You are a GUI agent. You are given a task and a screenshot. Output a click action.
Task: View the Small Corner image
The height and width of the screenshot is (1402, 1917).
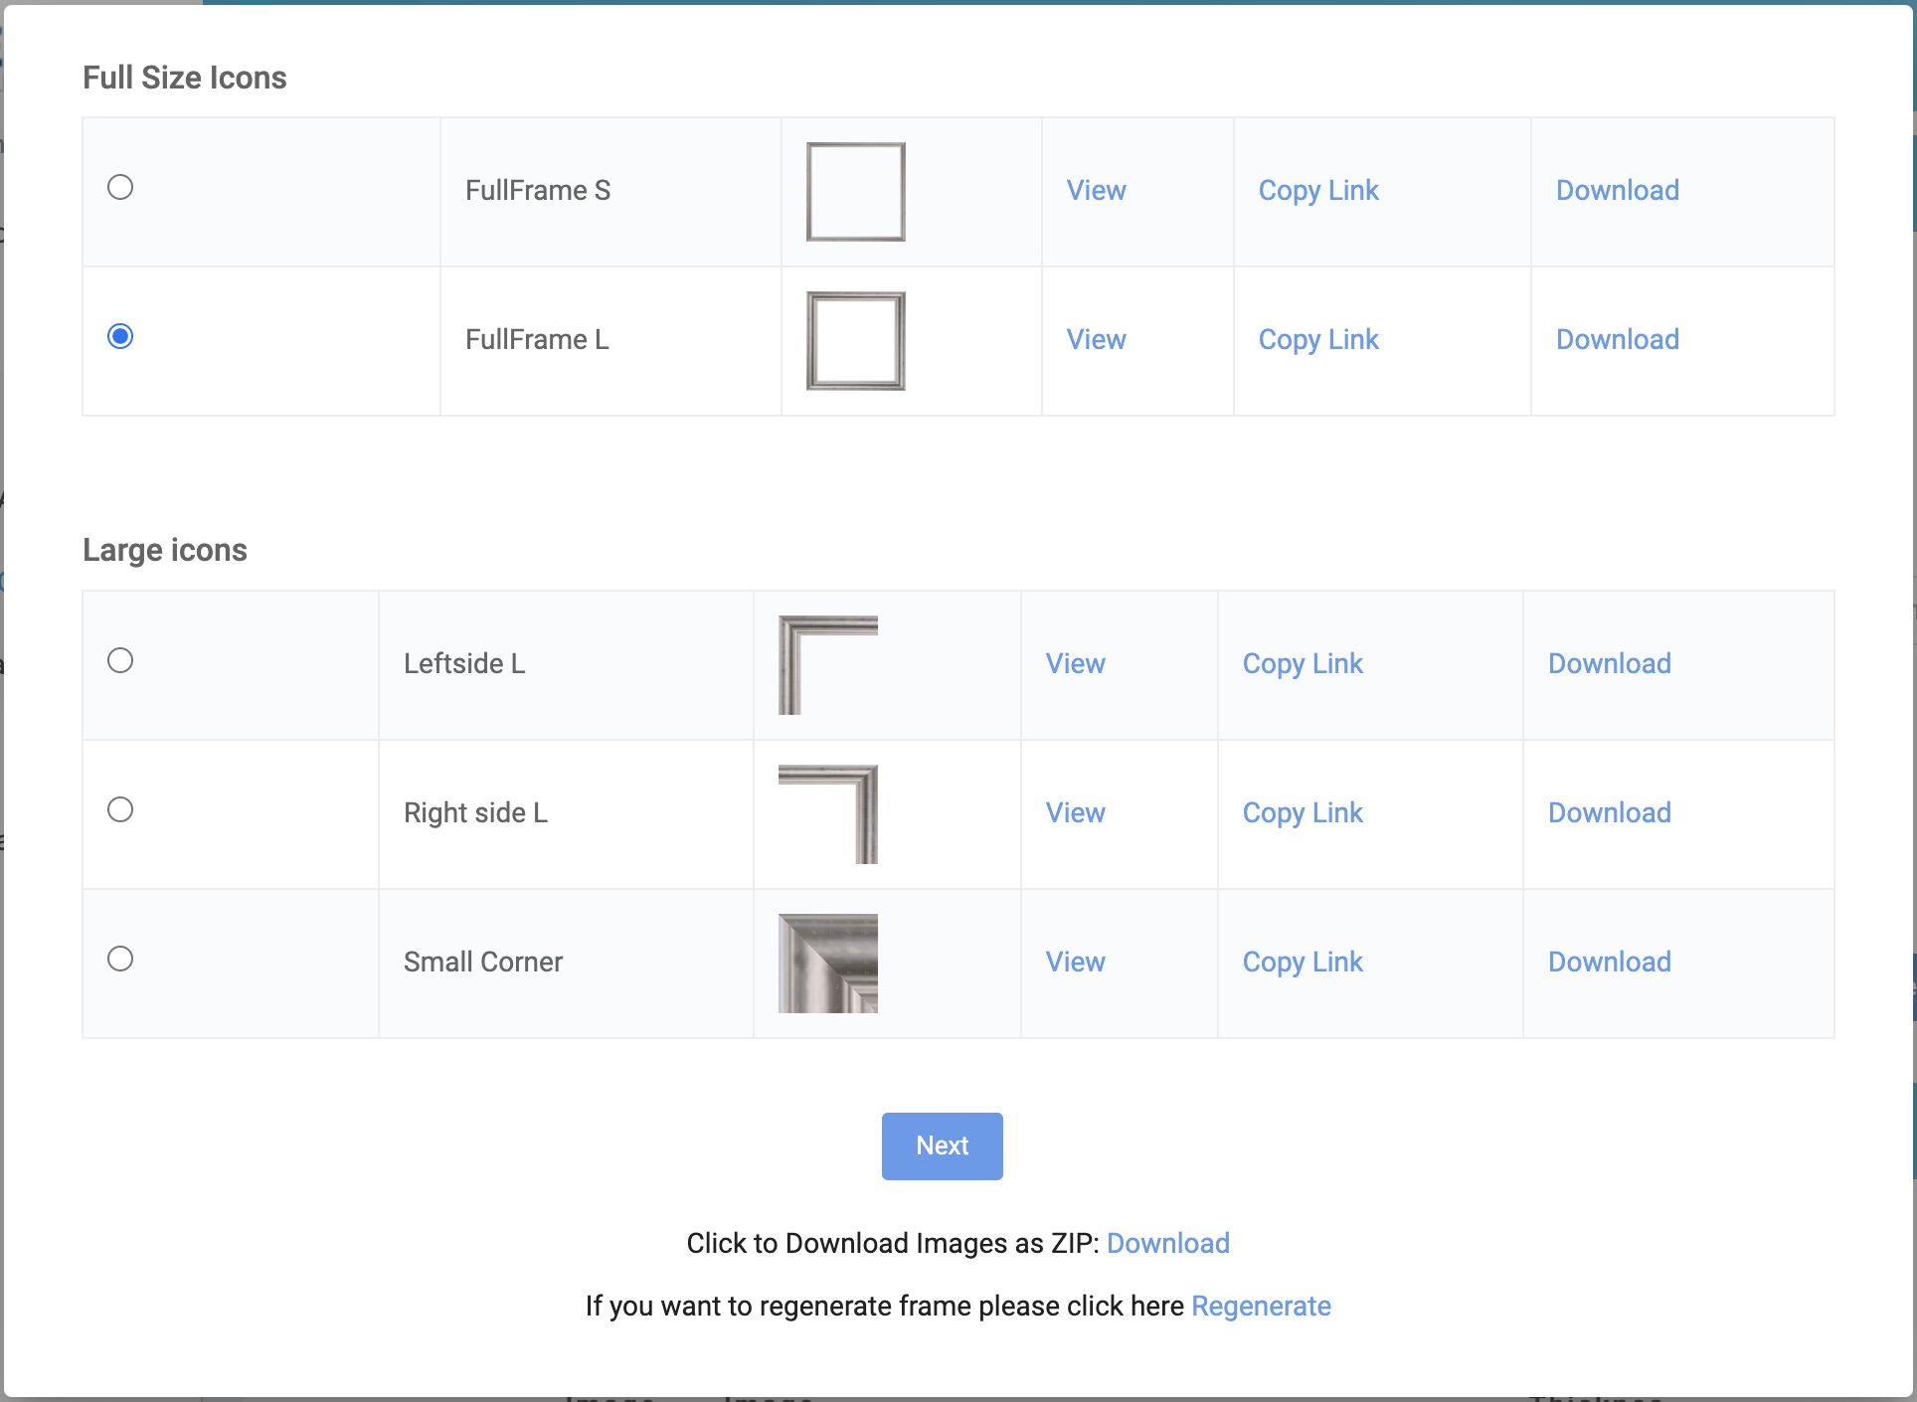click(x=1076, y=962)
